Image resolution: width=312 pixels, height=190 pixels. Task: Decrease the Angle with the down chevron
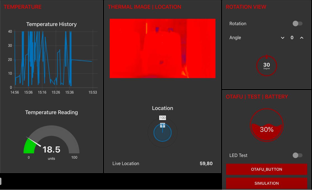282,37
